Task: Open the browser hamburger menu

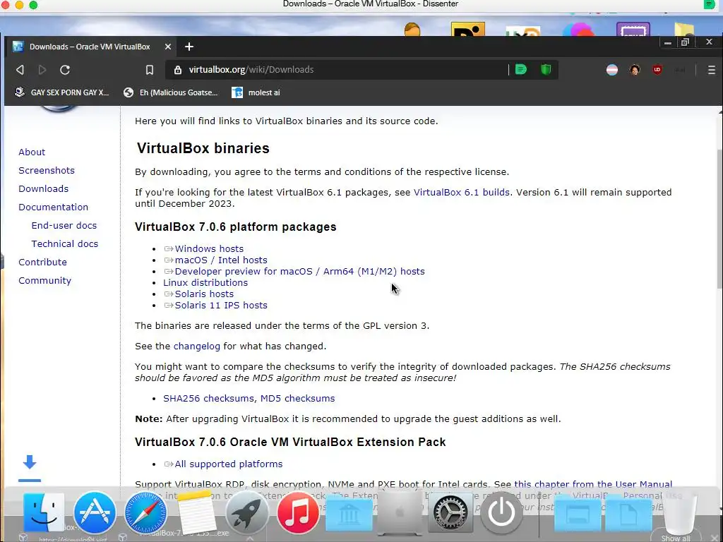Action: point(712,70)
